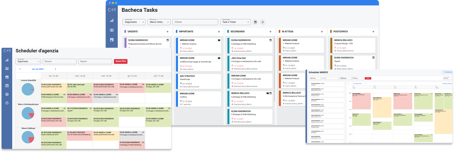Click Cliente field in Scheduler MARCO
Image resolution: width=454 pixels, height=152 pixels.
coord(330,78)
